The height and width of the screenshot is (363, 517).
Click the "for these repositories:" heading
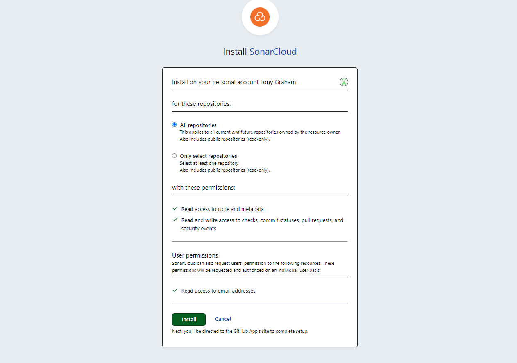click(x=201, y=104)
